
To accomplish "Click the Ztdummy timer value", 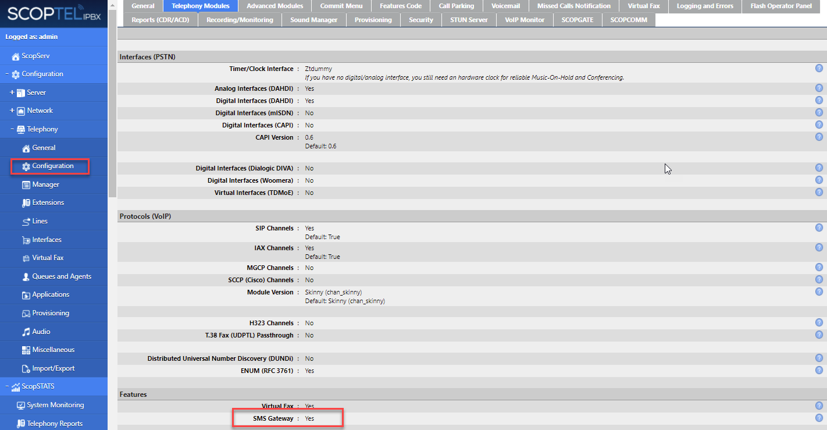I will [319, 69].
